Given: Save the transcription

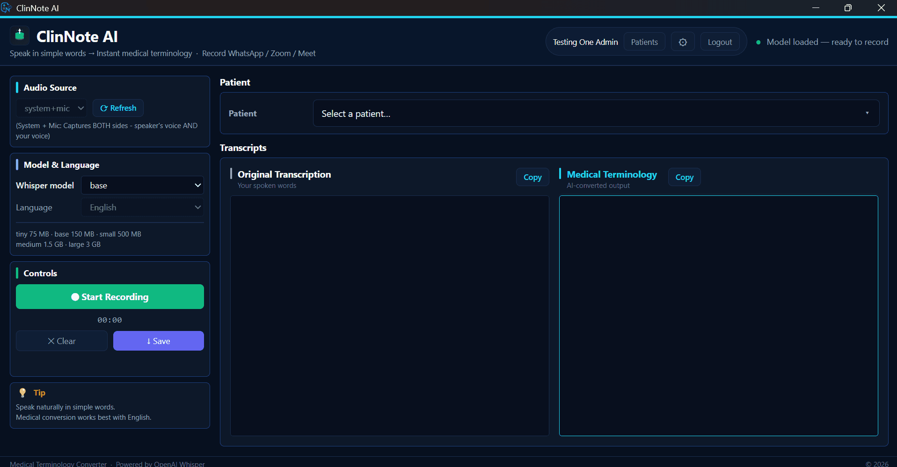Looking at the screenshot, I should pyautogui.click(x=159, y=341).
